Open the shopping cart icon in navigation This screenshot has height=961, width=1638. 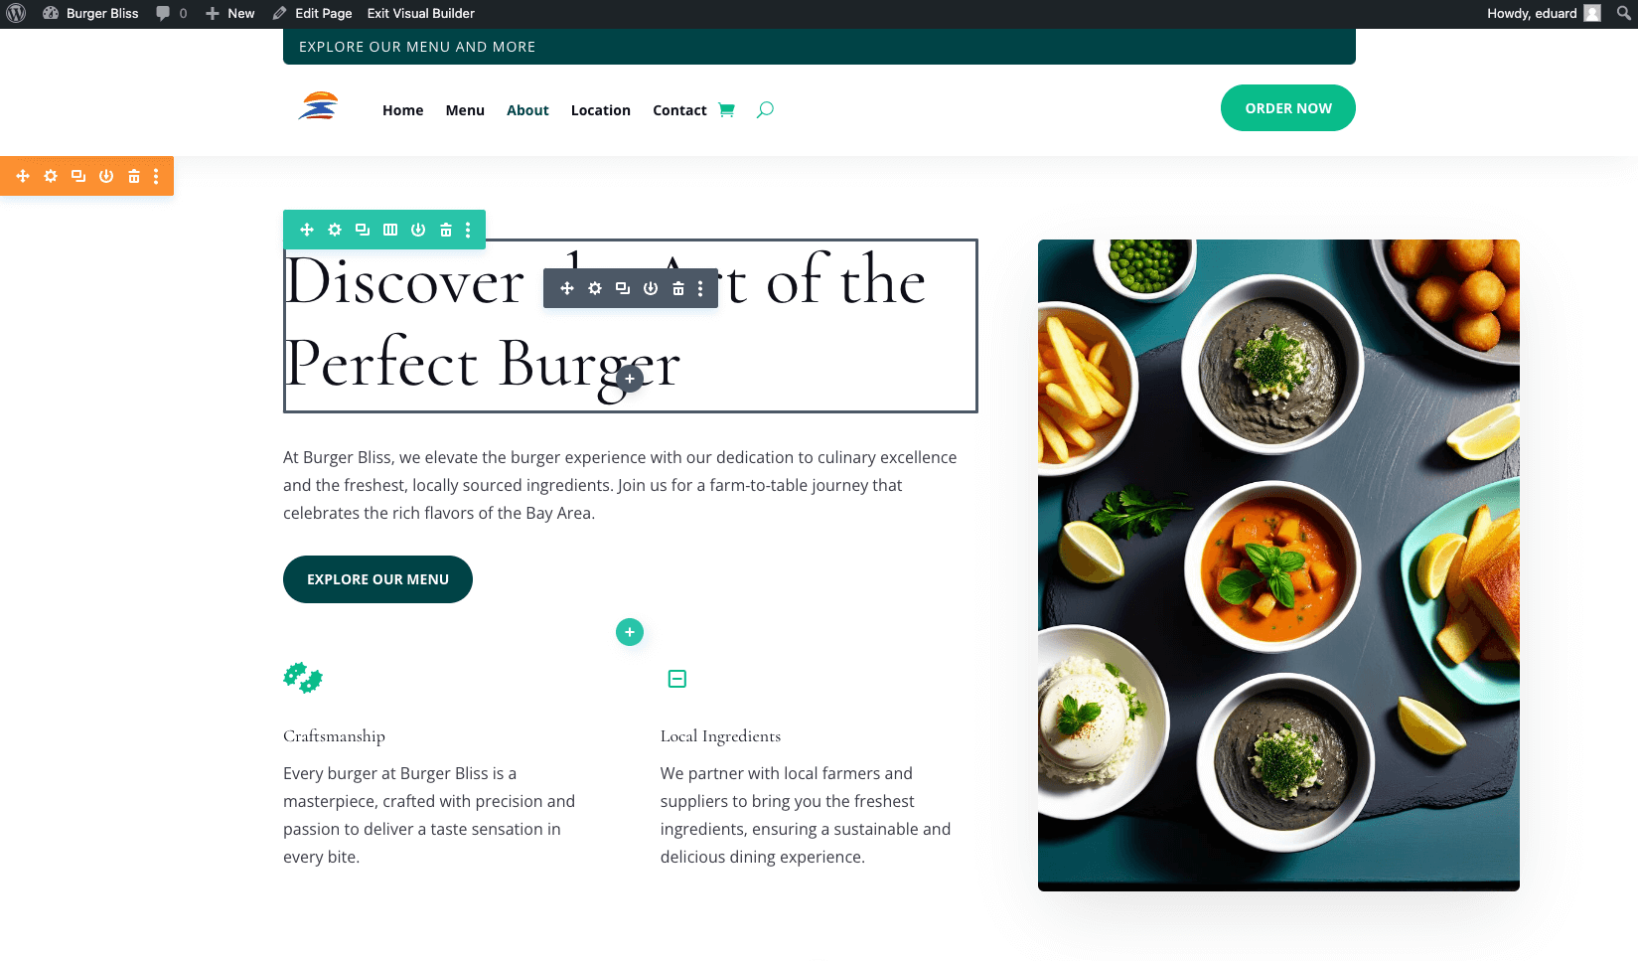point(726,109)
